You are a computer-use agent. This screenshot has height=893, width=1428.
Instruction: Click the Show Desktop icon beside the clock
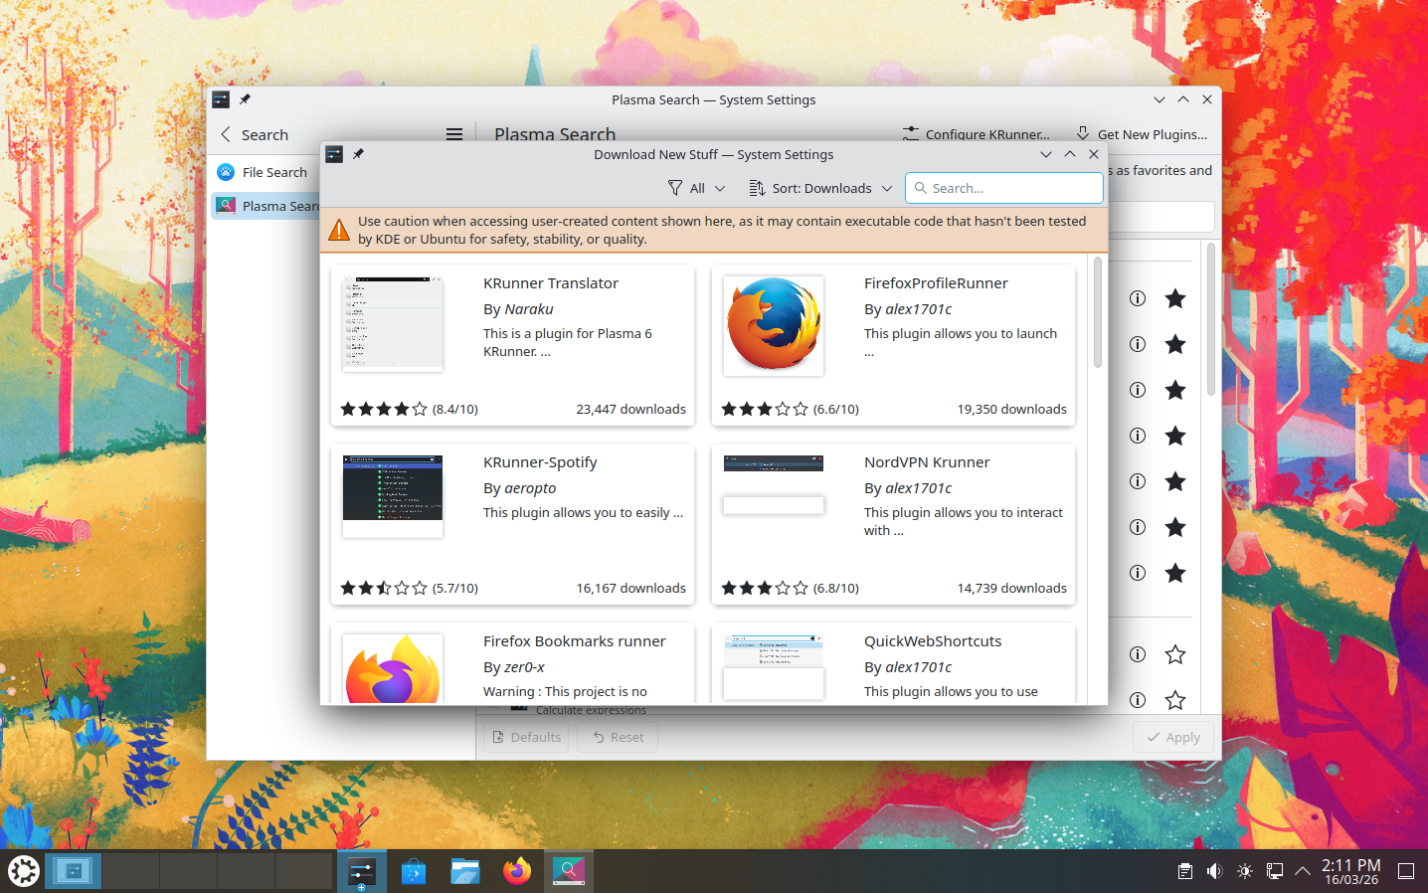[x=1406, y=871]
